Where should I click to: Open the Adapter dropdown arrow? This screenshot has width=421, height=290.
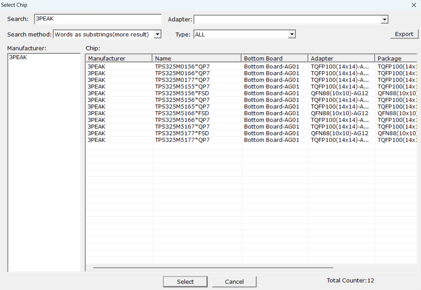pyautogui.click(x=385, y=19)
